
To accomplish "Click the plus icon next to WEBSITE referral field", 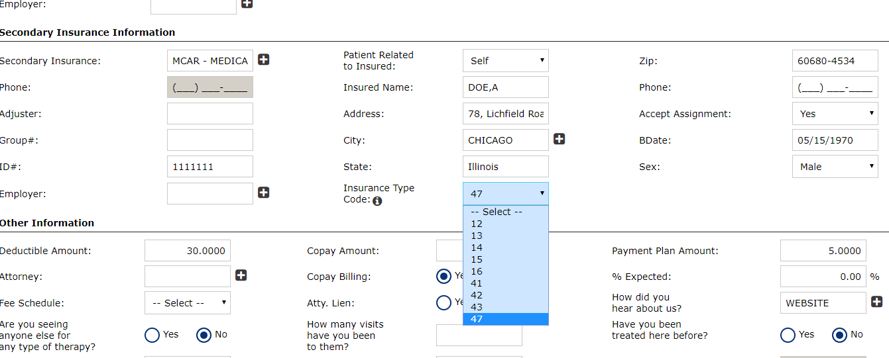I will pyautogui.click(x=877, y=302).
